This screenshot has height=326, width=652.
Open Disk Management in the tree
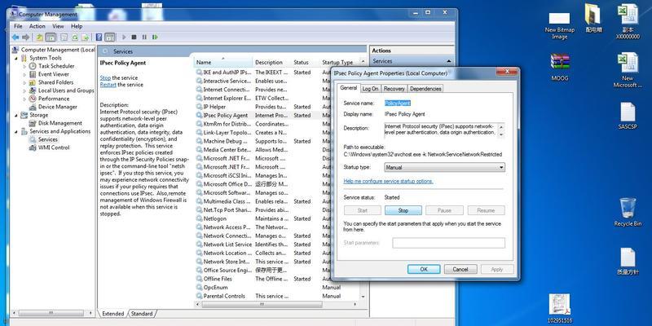[x=59, y=123]
